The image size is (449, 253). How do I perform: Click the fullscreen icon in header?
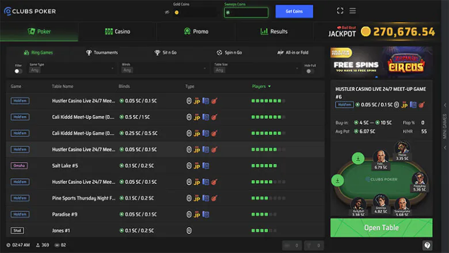[x=340, y=11]
